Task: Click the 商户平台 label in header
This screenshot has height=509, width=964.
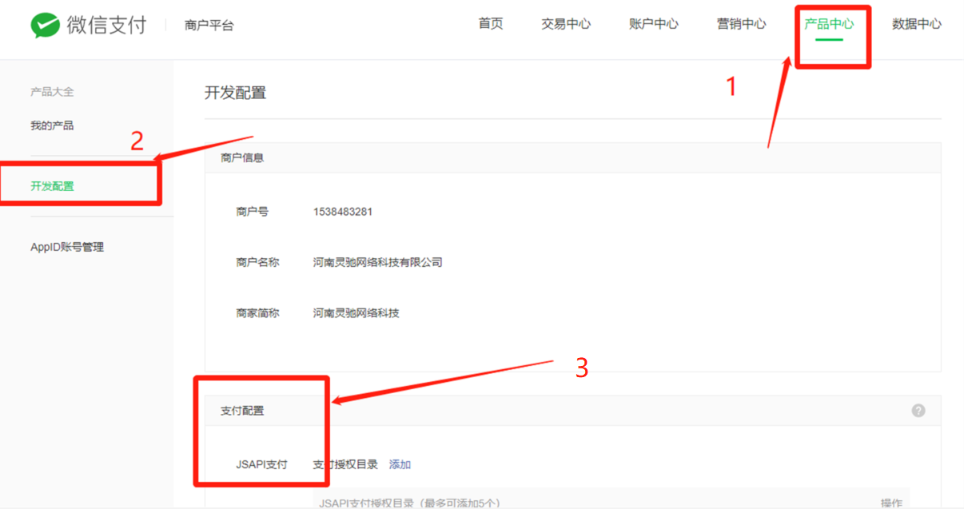Action: (x=209, y=26)
